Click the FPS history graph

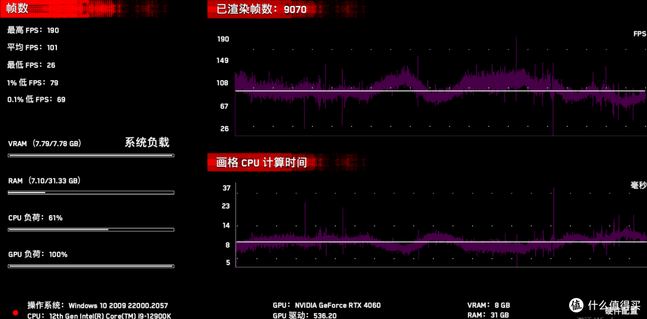[441, 86]
